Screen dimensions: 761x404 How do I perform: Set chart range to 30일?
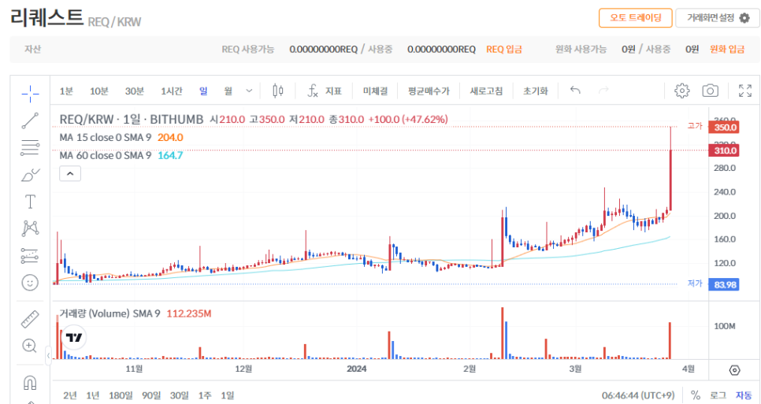click(180, 395)
